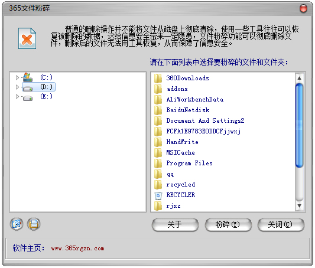Select the HandWrite list entry
The height and width of the screenshot is (268, 315).
pos(183,142)
